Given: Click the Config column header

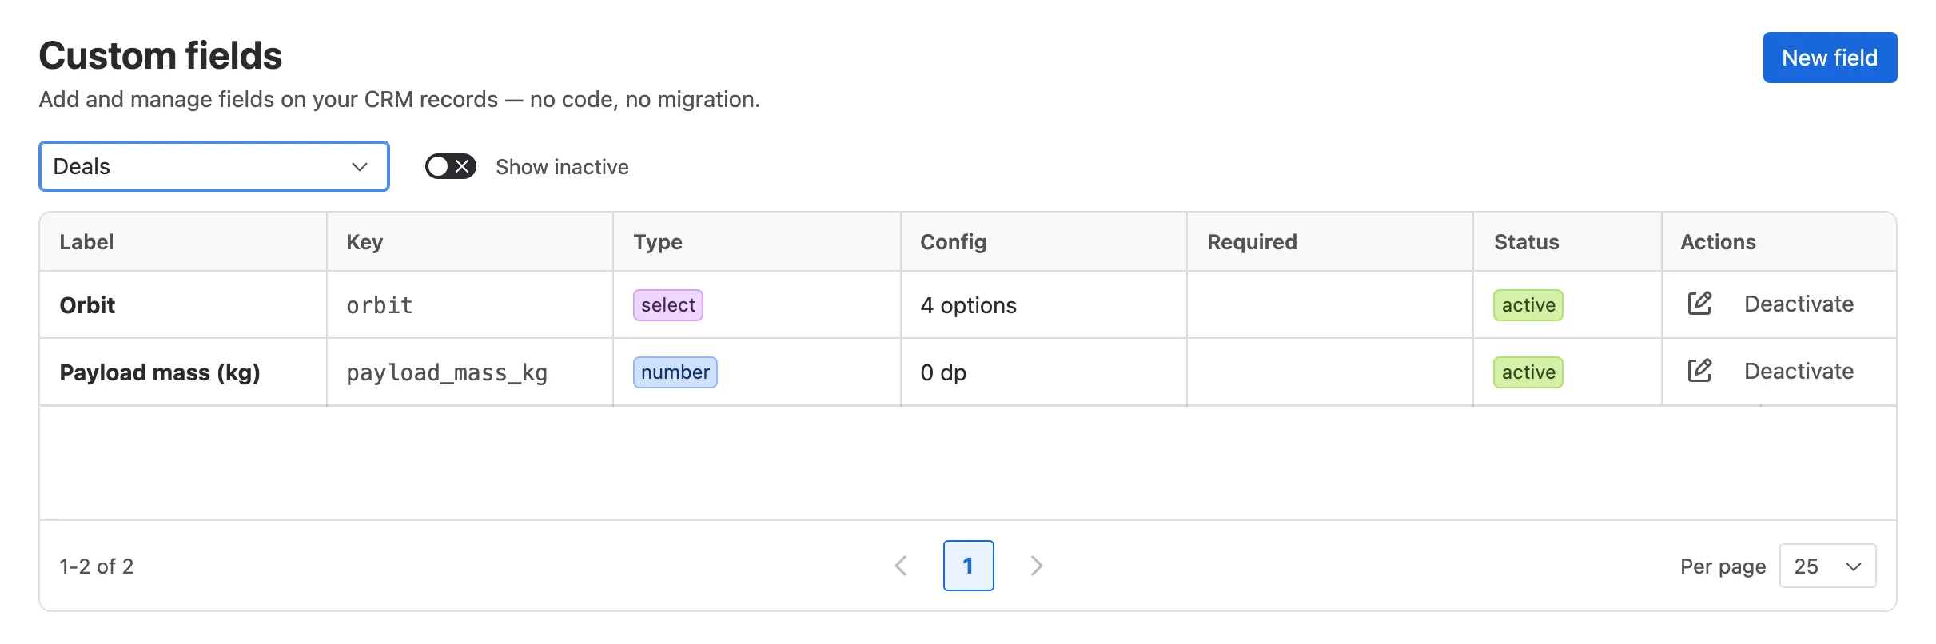Looking at the screenshot, I should pos(1044,241).
